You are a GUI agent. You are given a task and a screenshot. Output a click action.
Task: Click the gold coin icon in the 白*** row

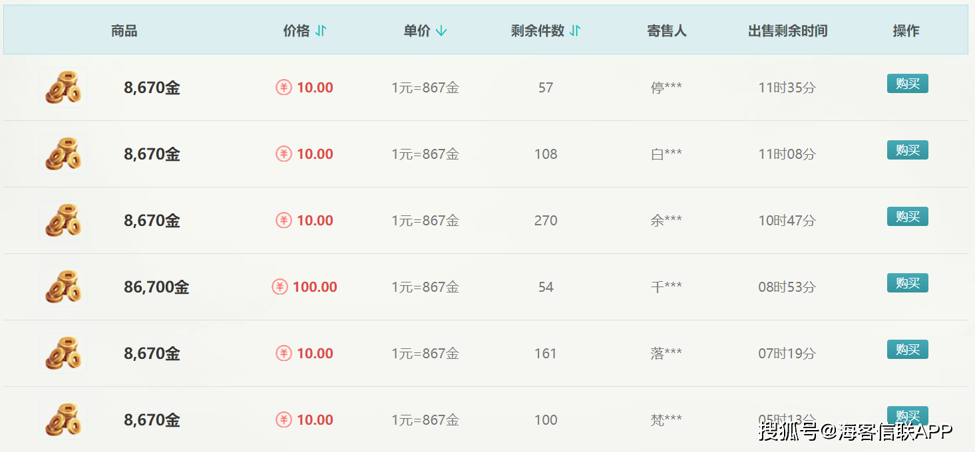point(63,154)
